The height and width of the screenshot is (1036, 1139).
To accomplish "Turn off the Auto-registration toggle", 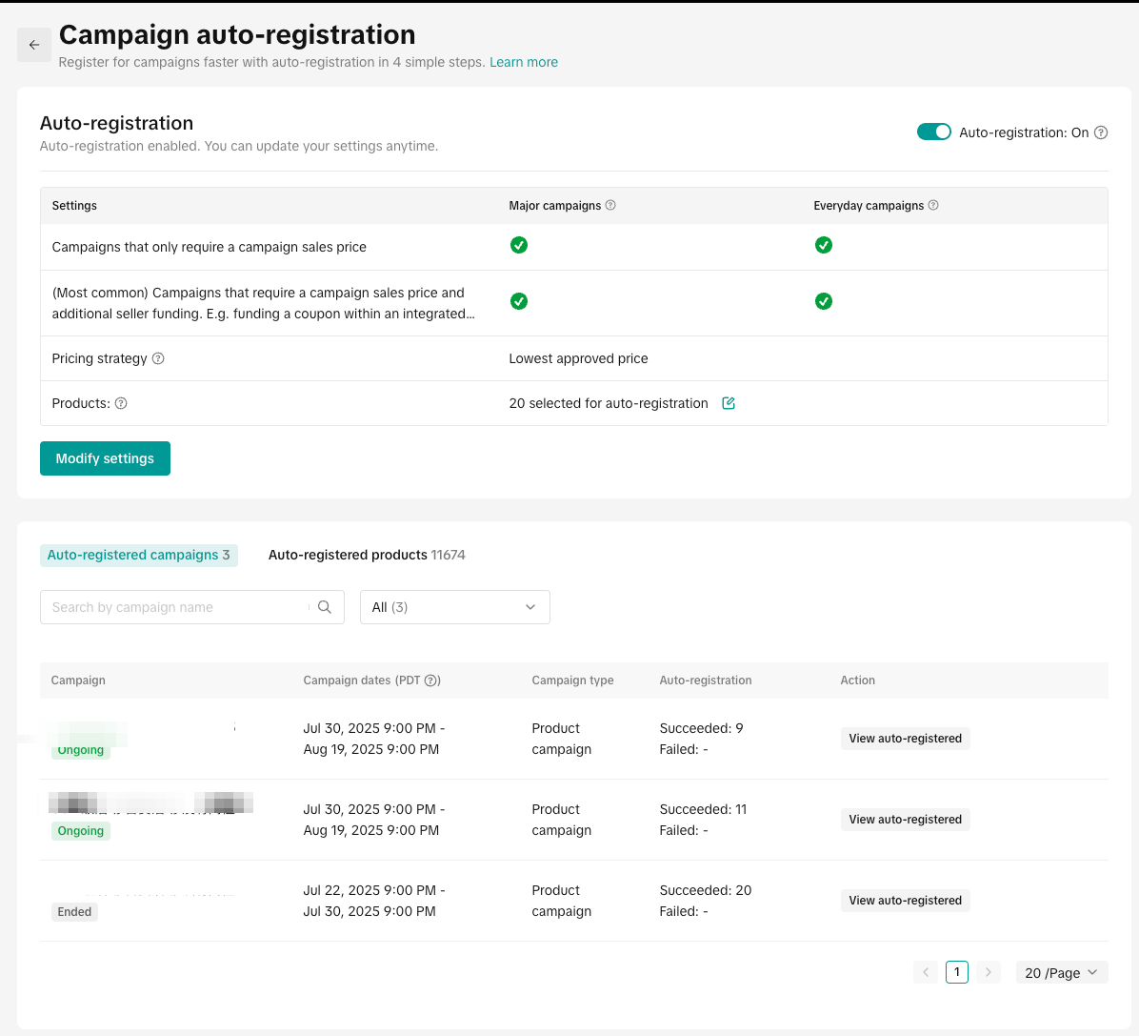I will tap(933, 132).
